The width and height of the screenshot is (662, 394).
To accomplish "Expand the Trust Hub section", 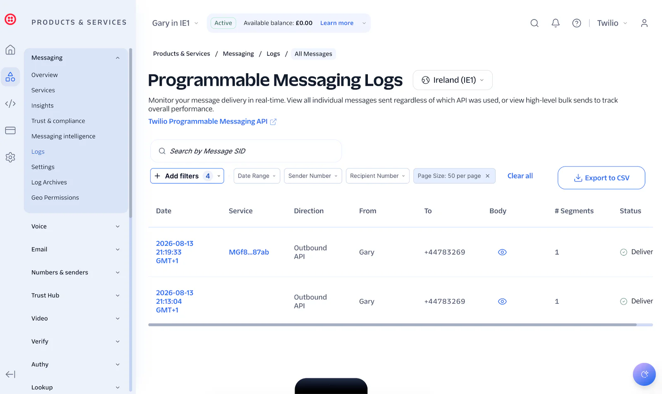I will click(x=76, y=295).
